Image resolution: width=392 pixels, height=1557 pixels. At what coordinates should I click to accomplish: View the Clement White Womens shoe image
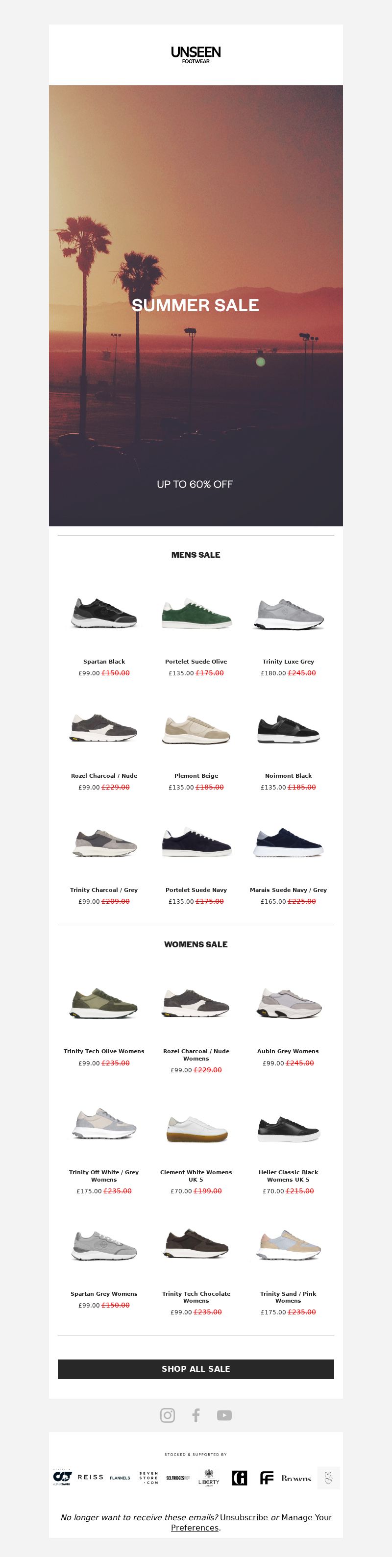(196, 1128)
